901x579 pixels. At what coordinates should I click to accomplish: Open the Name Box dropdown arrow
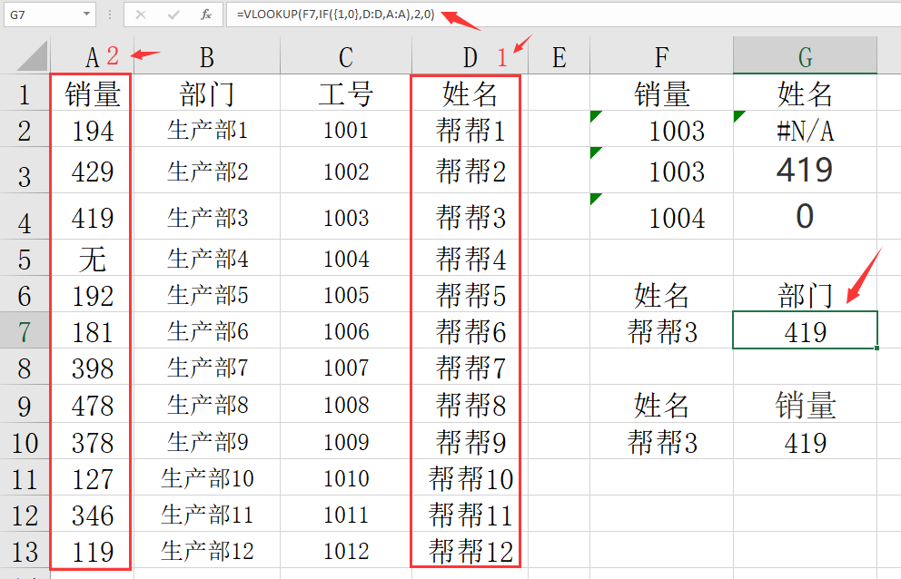86,15
